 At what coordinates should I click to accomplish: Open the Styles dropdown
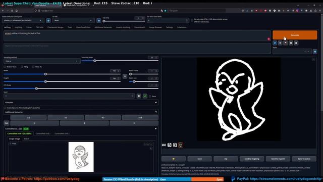click(292, 52)
